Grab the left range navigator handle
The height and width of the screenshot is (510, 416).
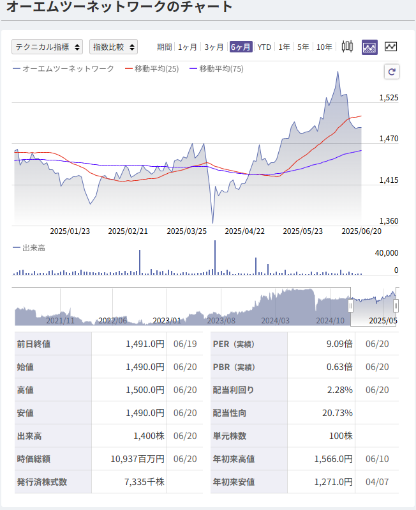coord(351,306)
